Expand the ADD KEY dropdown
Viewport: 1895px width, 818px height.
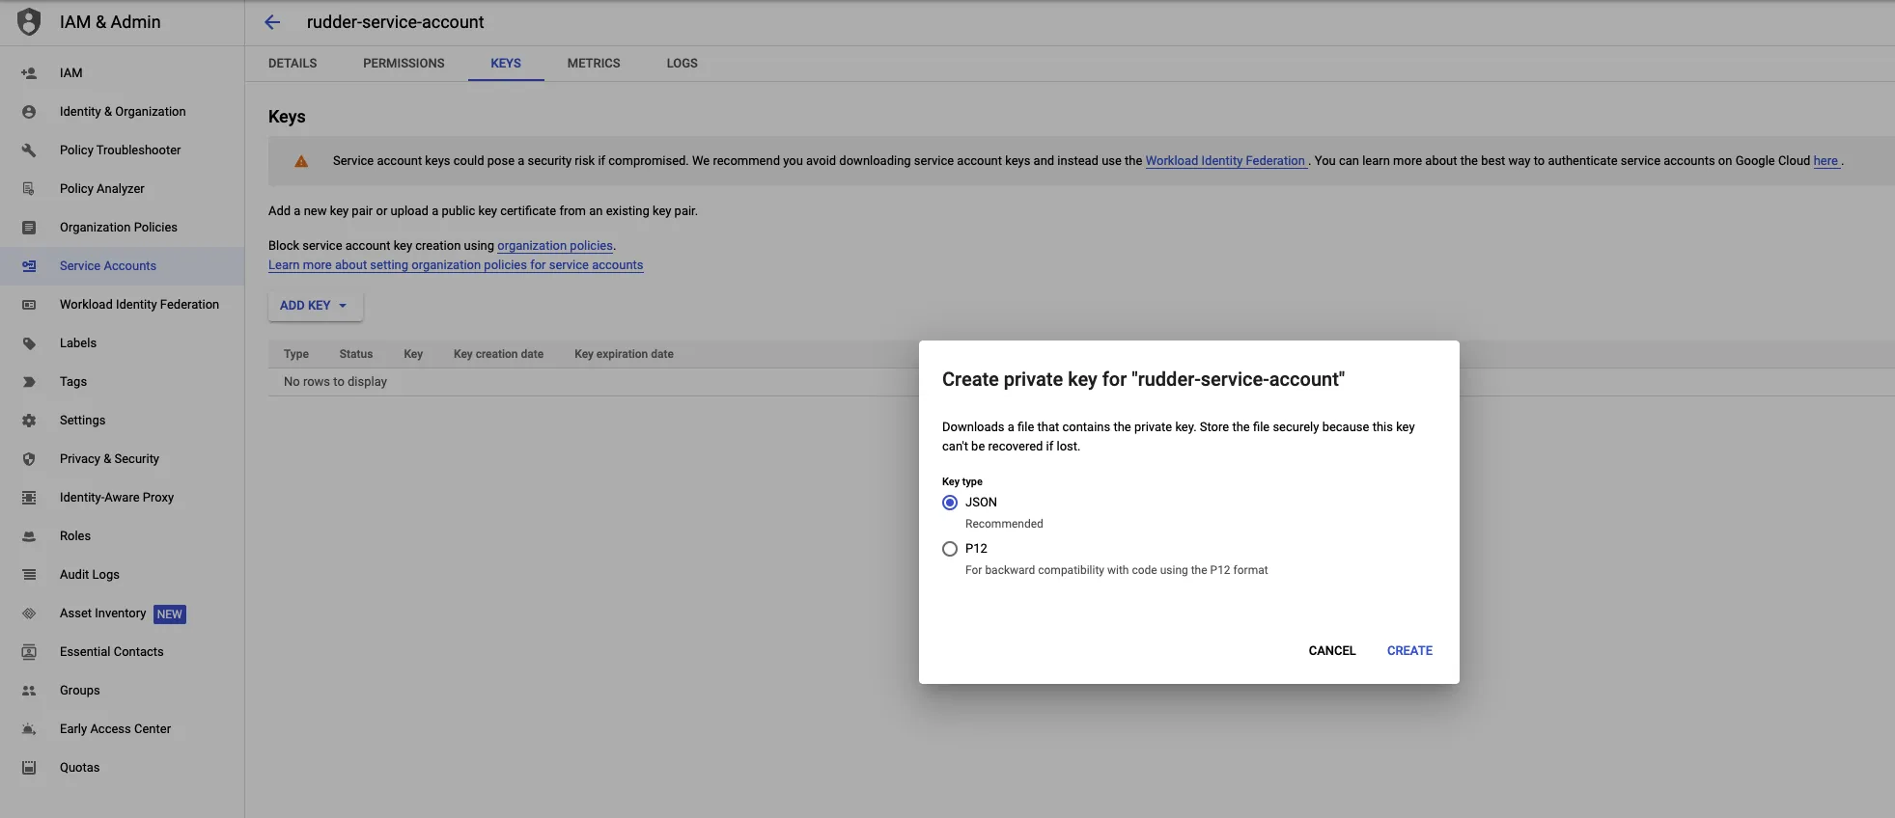click(316, 305)
